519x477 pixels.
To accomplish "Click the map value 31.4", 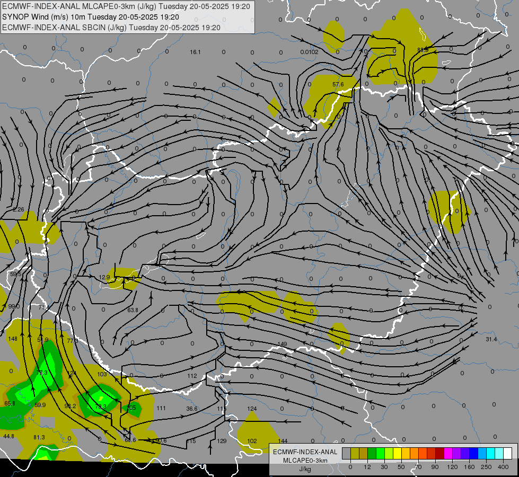I will tap(491, 339).
